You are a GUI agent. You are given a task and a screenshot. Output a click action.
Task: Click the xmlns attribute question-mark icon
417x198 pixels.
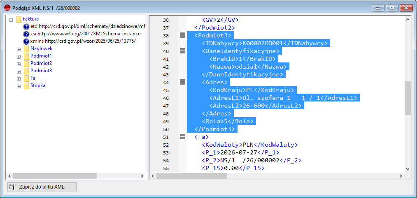[x=26, y=41]
